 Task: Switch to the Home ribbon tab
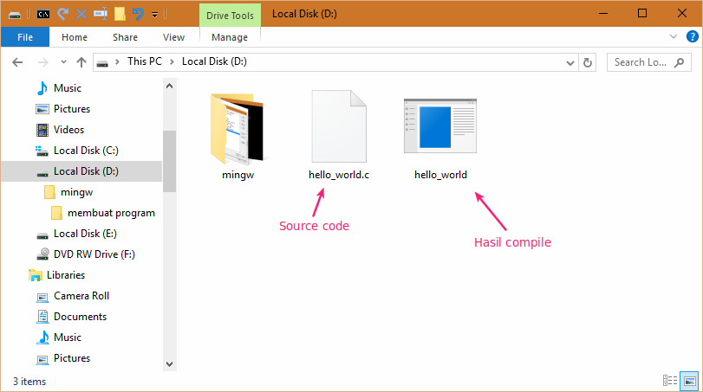pyautogui.click(x=75, y=37)
